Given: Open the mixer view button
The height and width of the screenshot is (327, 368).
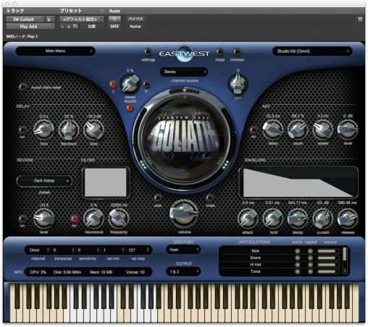Looking at the screenshot, I should [x=219, y=51].
